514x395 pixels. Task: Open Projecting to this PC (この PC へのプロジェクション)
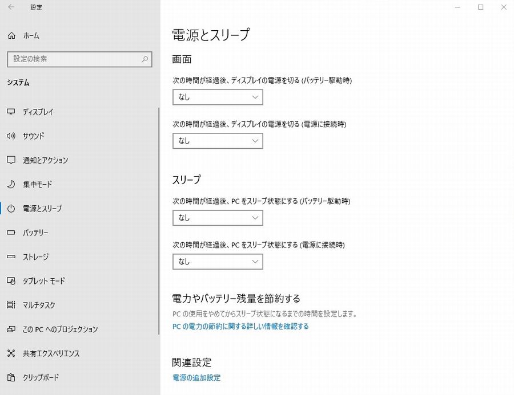pos(60,329)
